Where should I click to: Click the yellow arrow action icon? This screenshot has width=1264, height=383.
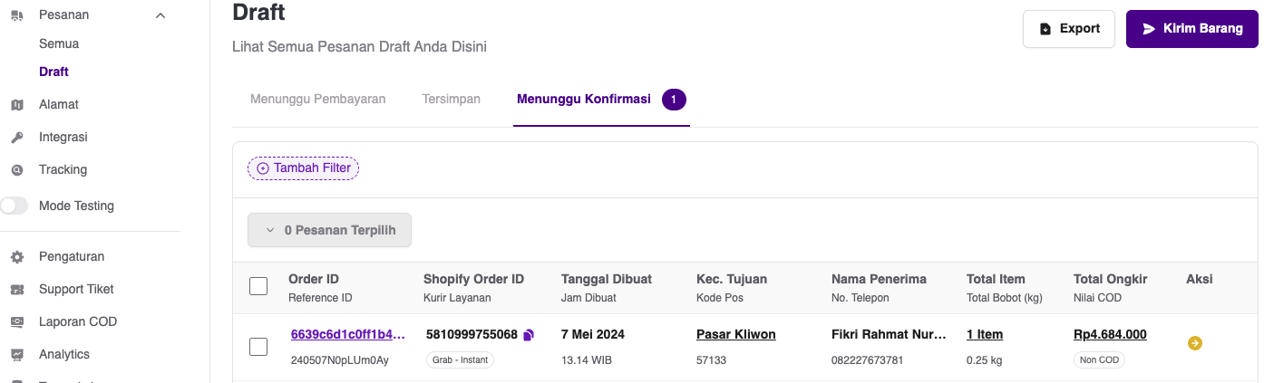click(x=1194, y=343)
